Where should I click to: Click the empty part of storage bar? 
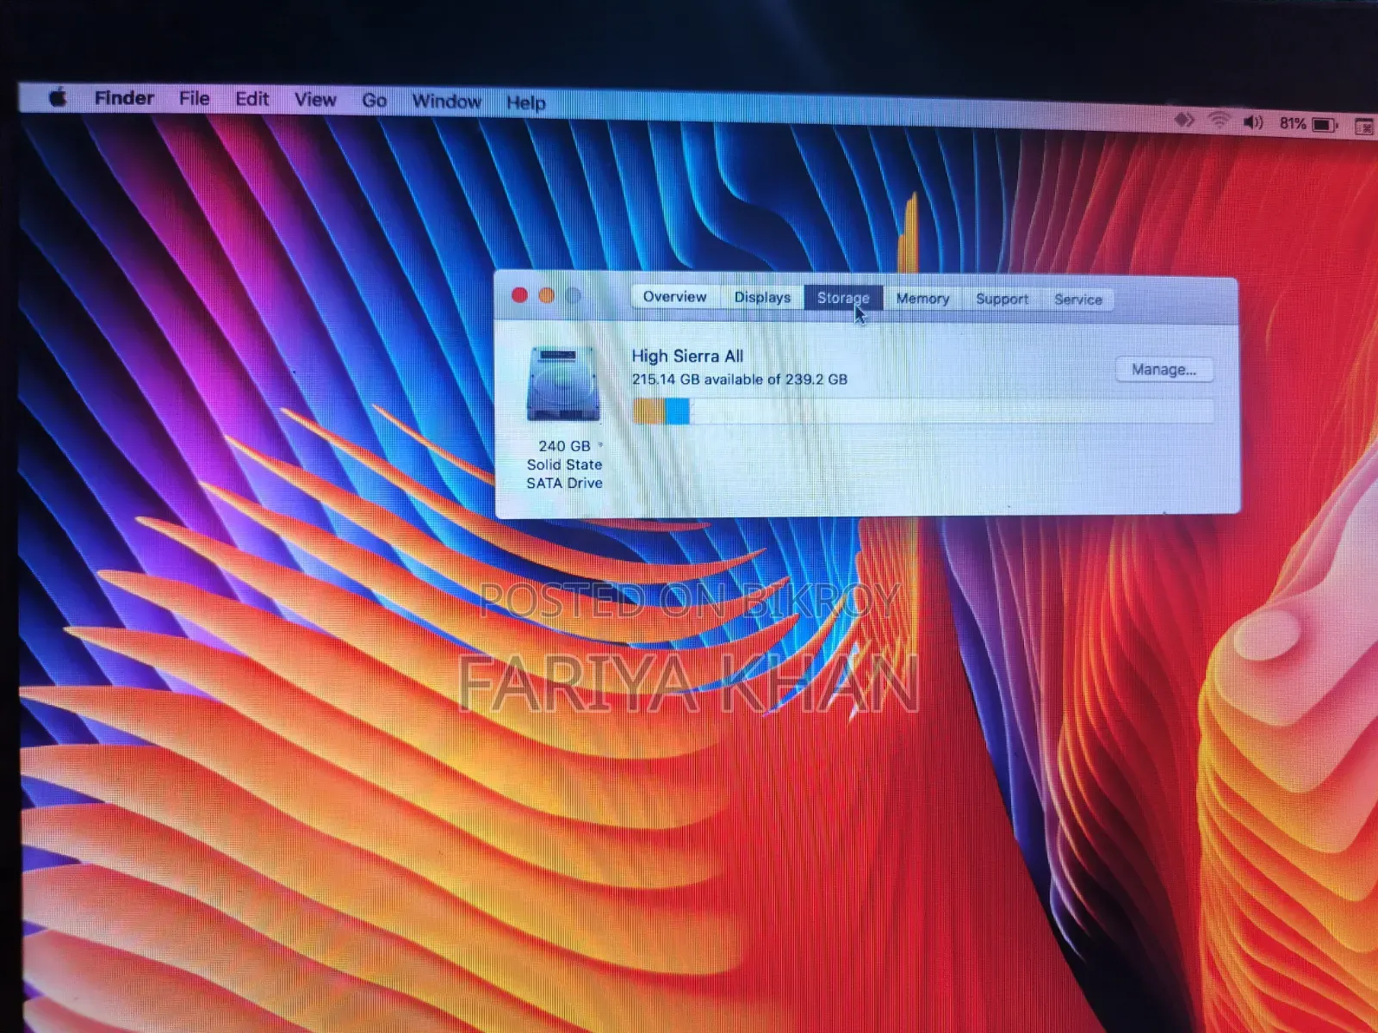951,411
